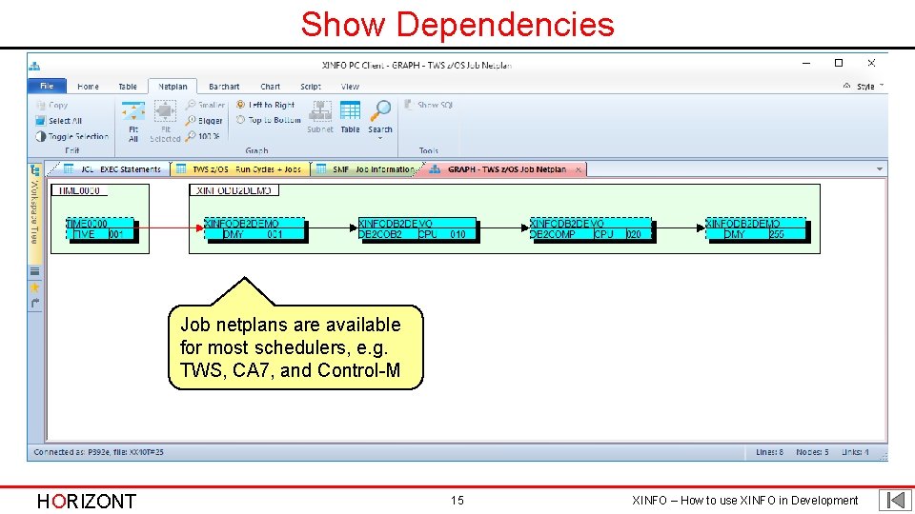Screen dimensions: 915x514
Task: Close the GRAPH Job Netplan tab
Action: [x=579, y=169]
